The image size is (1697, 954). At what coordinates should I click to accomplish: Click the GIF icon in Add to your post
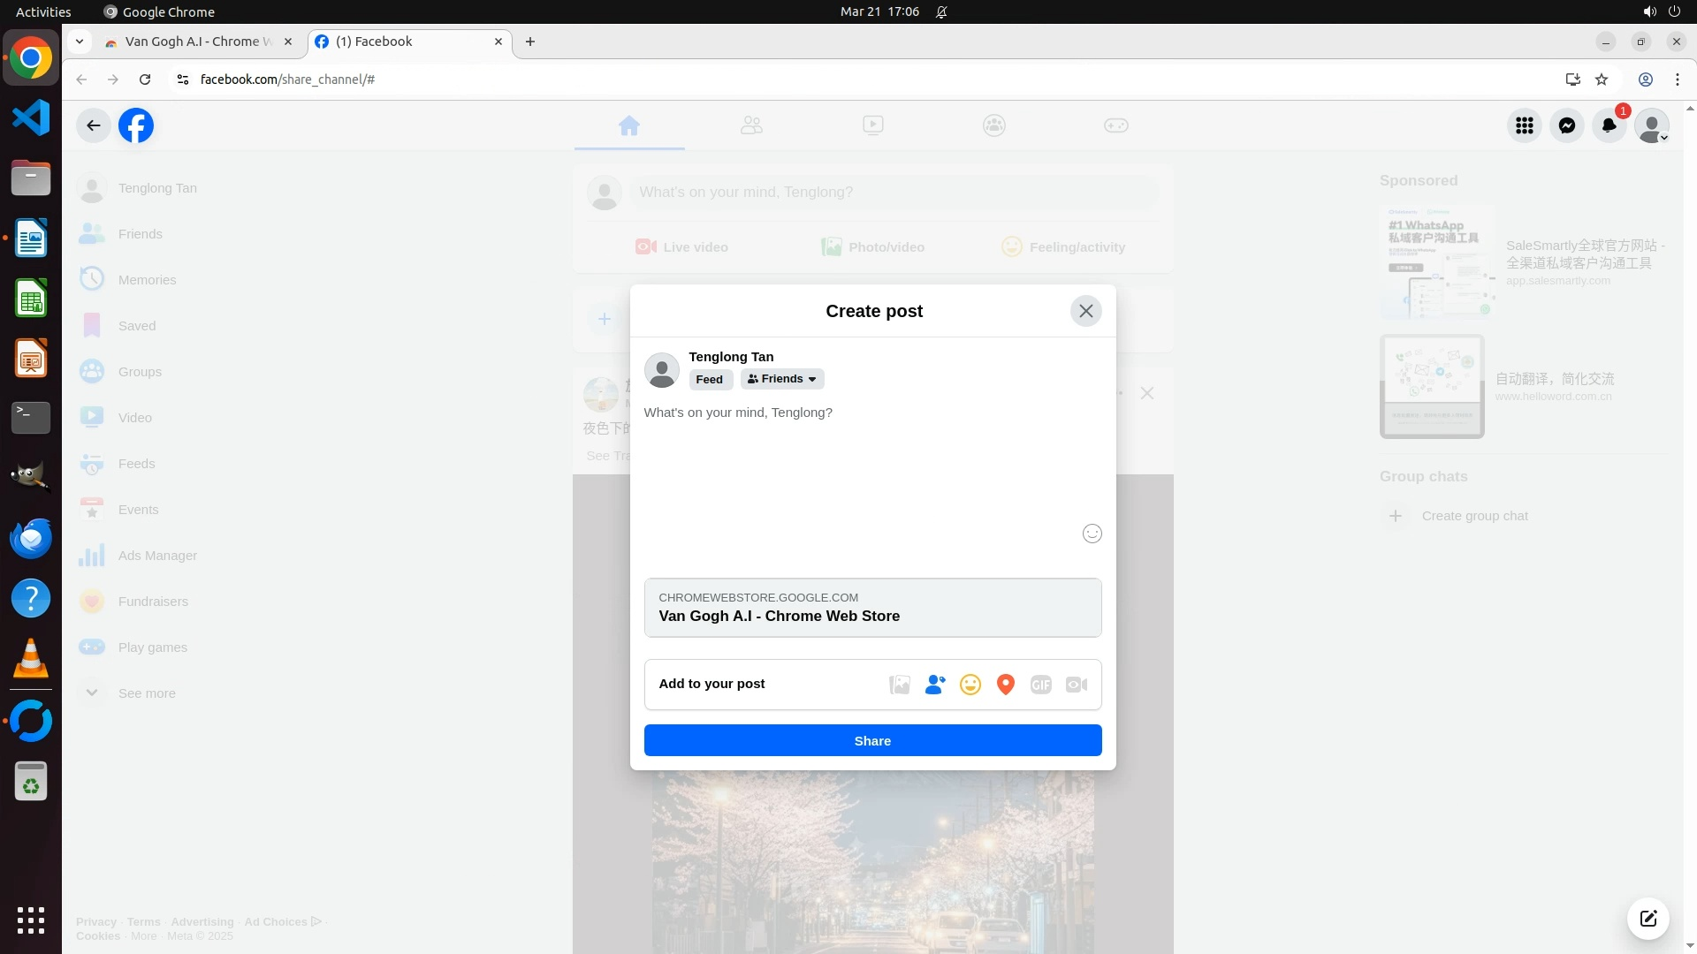pos(1040,685)
